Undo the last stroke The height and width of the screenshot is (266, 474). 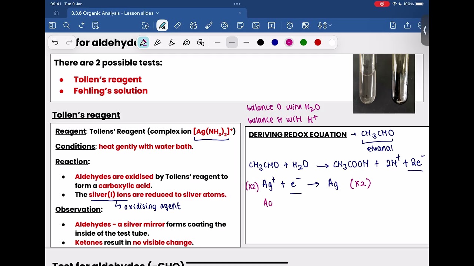(55, 42)
